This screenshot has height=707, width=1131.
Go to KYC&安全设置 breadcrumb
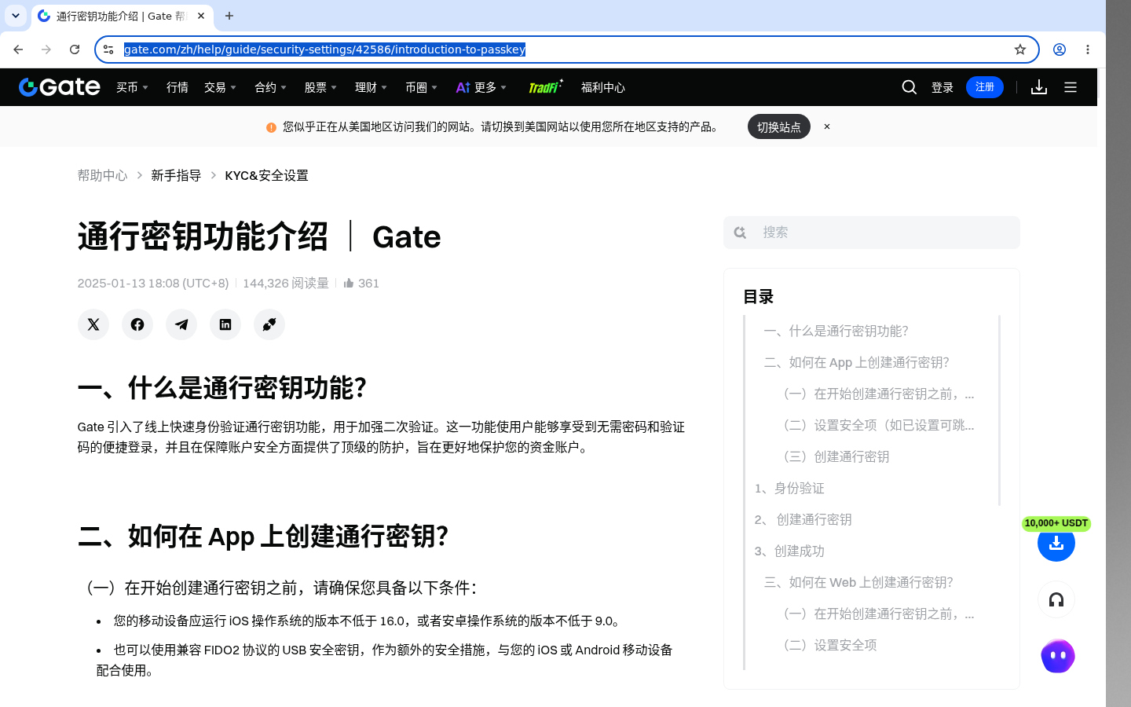tap(266, 175)
